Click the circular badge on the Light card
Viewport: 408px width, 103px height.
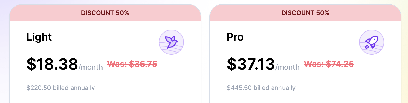tap(171, 42)
